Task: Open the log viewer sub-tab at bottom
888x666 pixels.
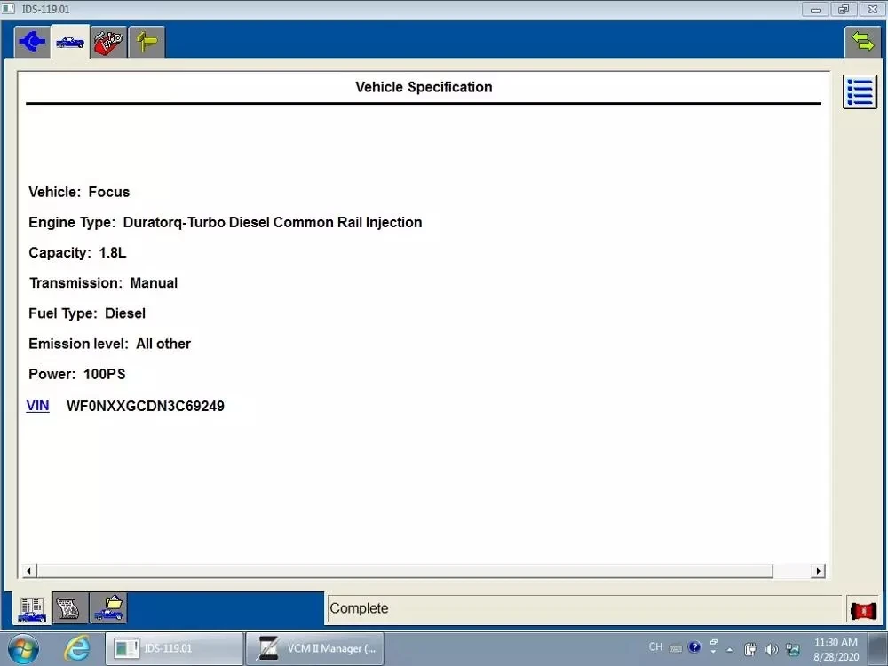Action: click(x=70, y=609)
